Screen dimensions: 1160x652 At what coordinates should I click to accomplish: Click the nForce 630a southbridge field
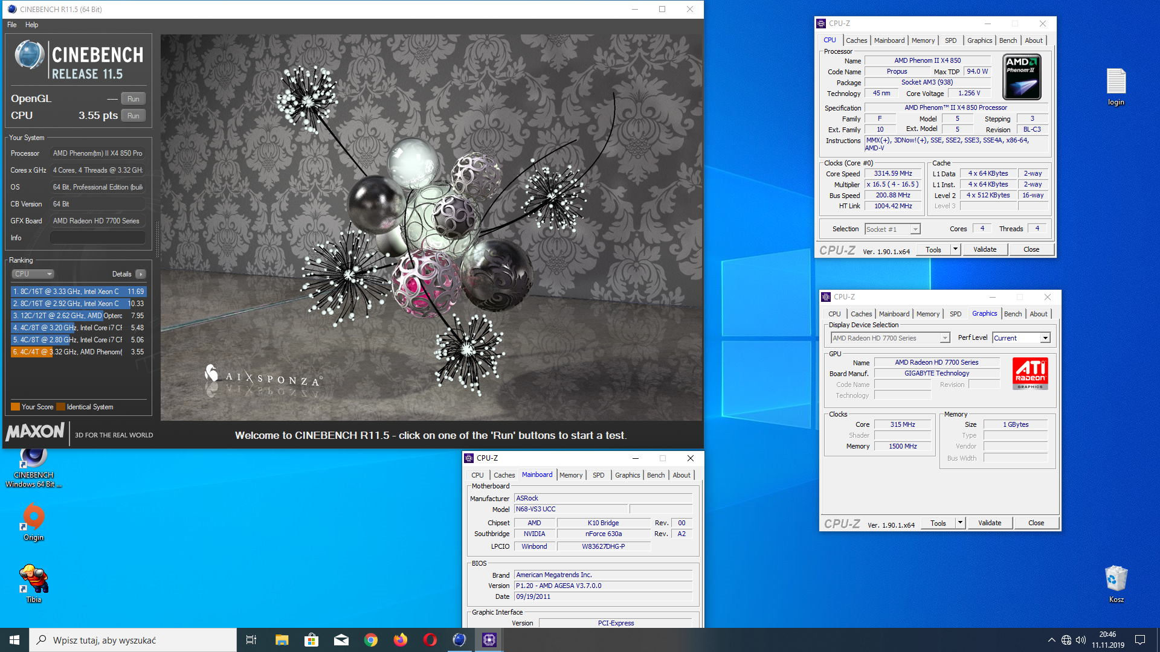click(604, 534)
